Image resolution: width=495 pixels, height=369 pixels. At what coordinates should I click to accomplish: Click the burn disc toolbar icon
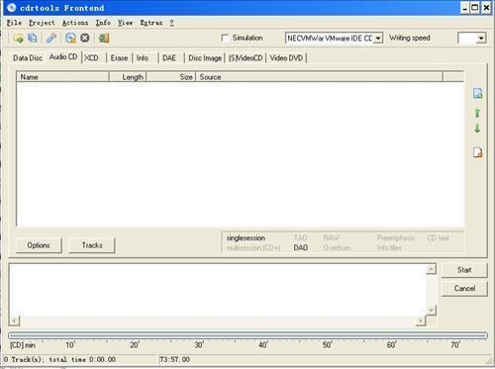point(70,38)
